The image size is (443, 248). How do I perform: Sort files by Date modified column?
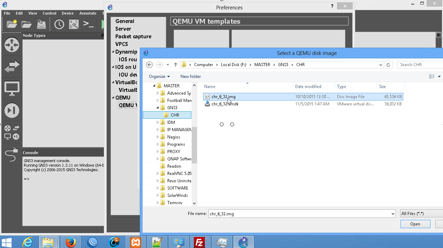[314, 87]
